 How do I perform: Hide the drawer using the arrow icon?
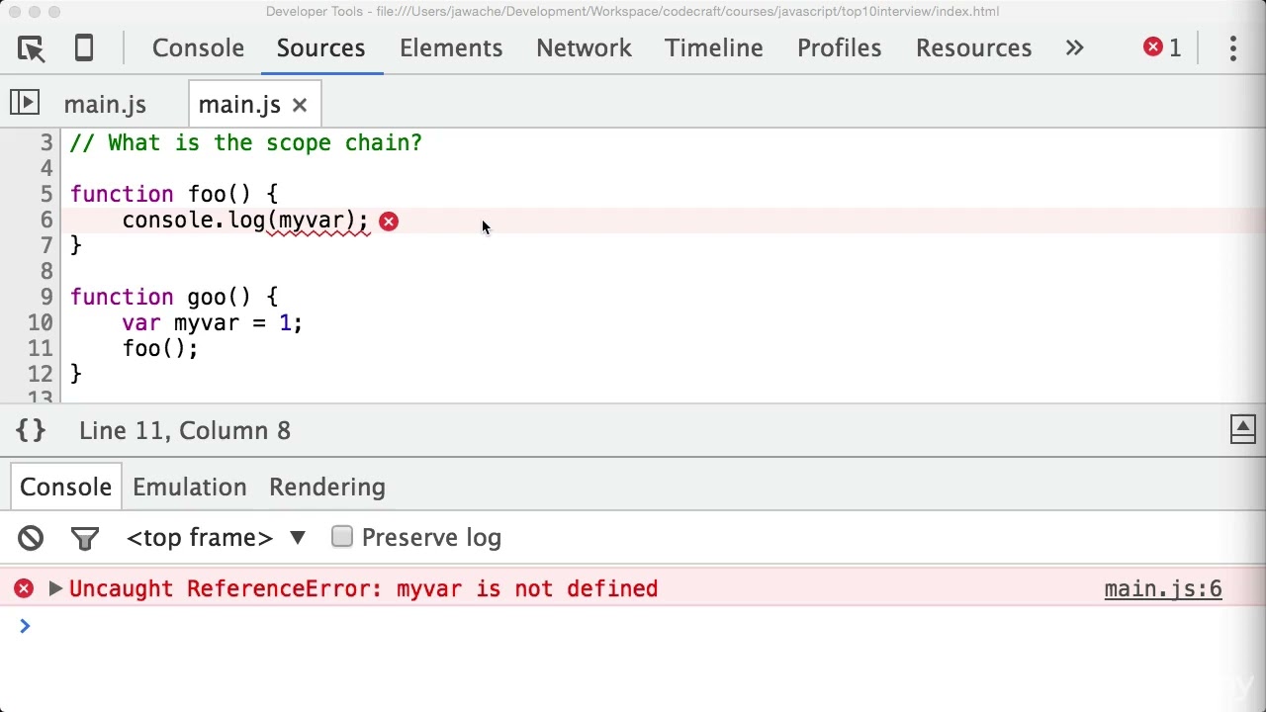[x=1243, y=429]
